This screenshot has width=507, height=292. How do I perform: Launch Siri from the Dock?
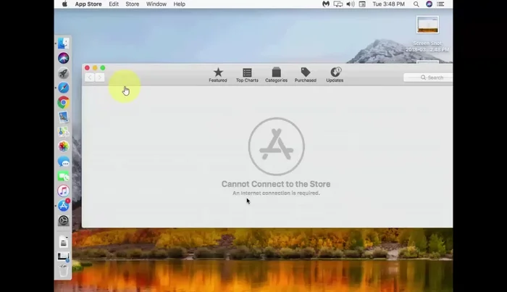64,58
